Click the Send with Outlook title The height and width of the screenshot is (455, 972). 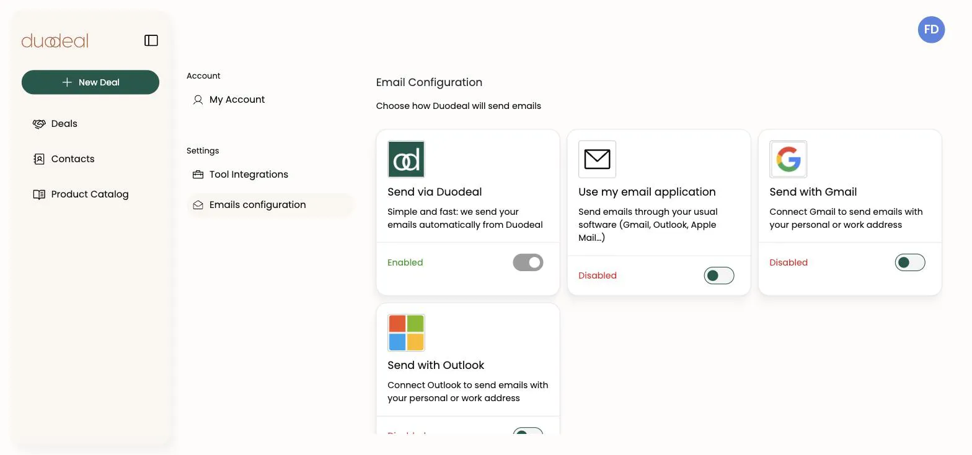pos(436,365)
